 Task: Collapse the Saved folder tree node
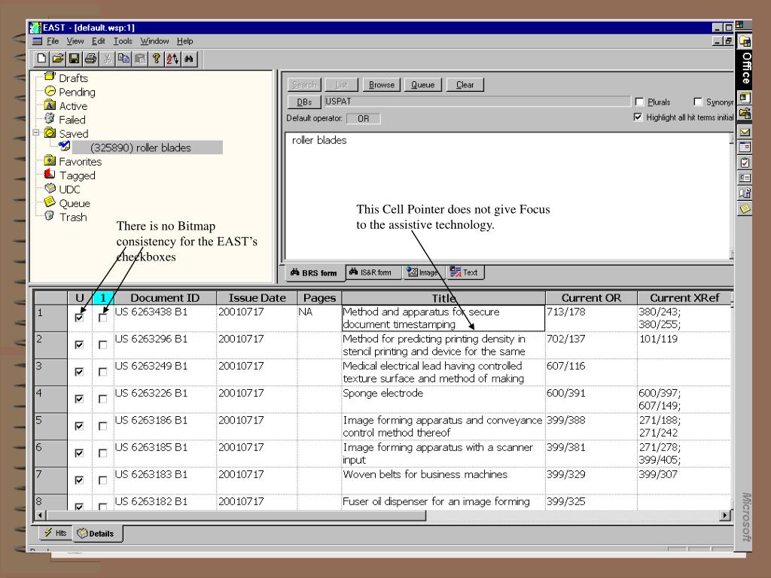pos(36,132)
